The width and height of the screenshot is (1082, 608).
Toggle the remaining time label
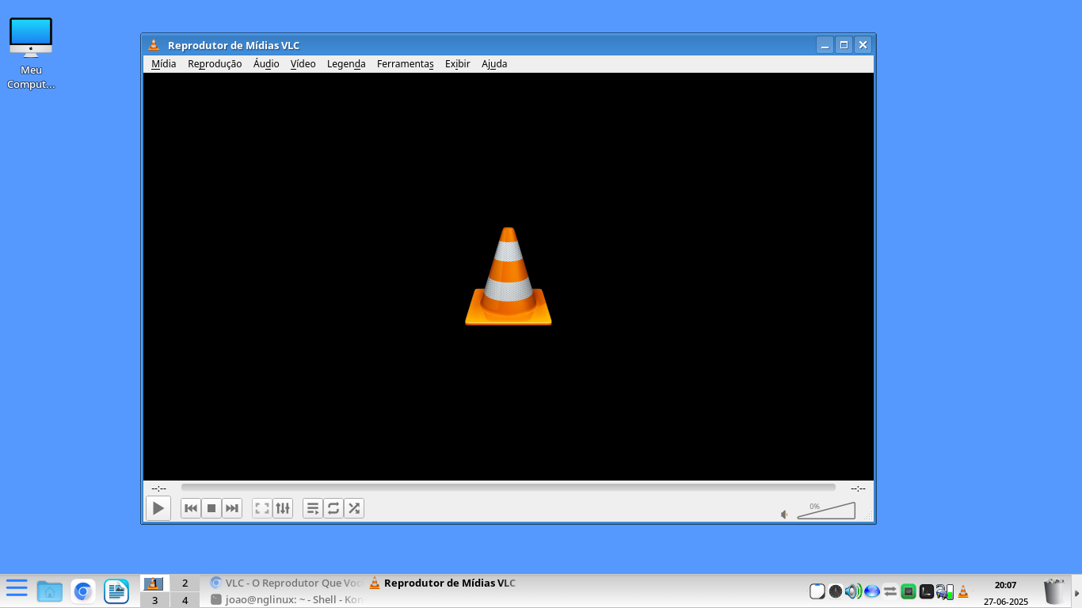[858, 488]
